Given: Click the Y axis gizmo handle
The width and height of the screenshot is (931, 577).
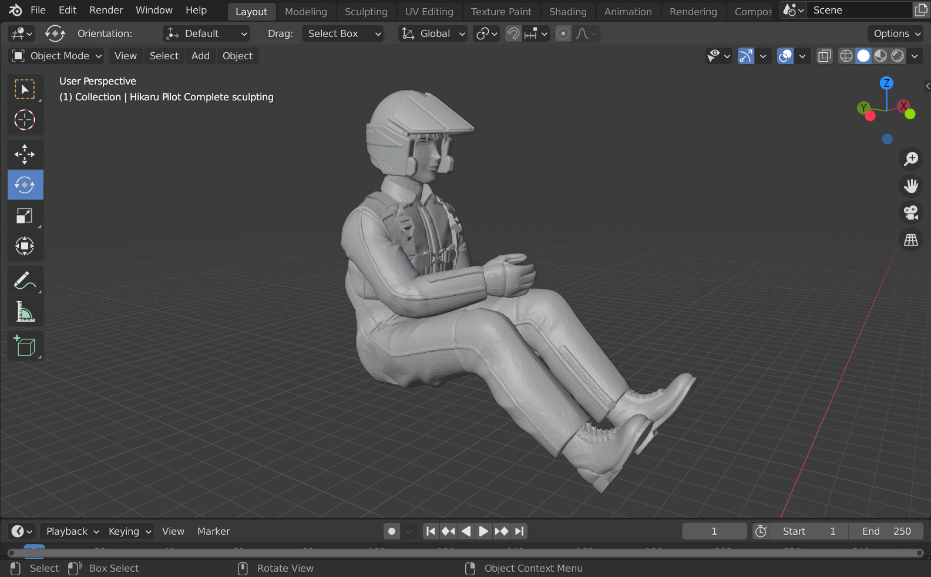Looking at the screenshot, I should (863, 107).
